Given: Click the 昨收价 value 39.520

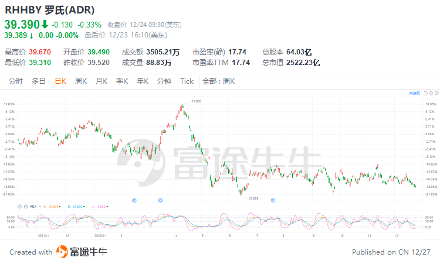Looking at the screenshot, I should [x=99, y=63].
